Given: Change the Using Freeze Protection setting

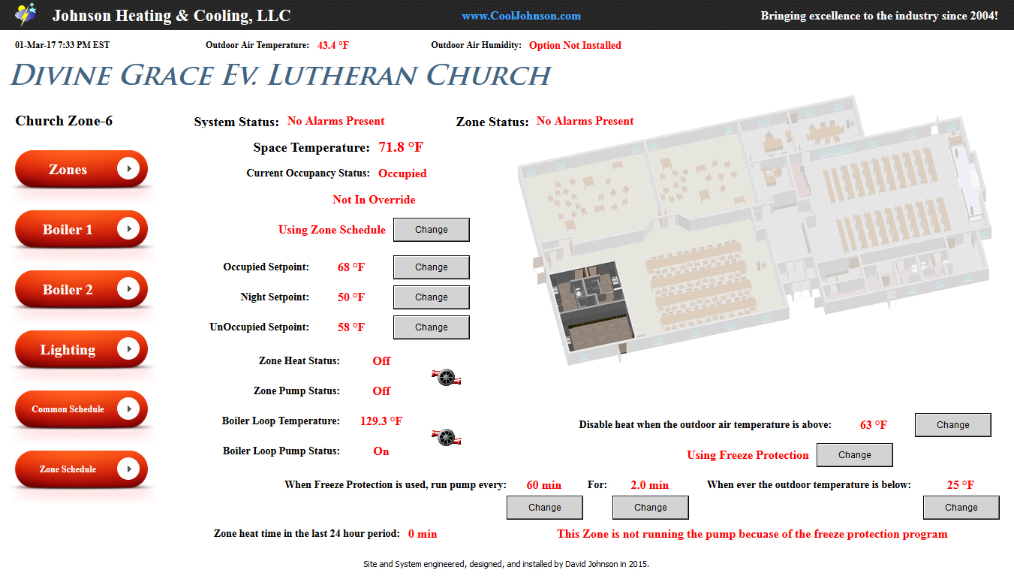Looking at the screenshot, I should point(855,455).
